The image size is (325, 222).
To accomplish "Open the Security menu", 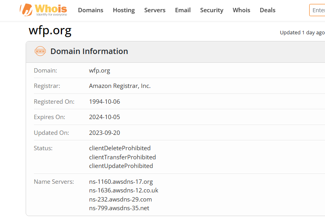I will [212, 10].
